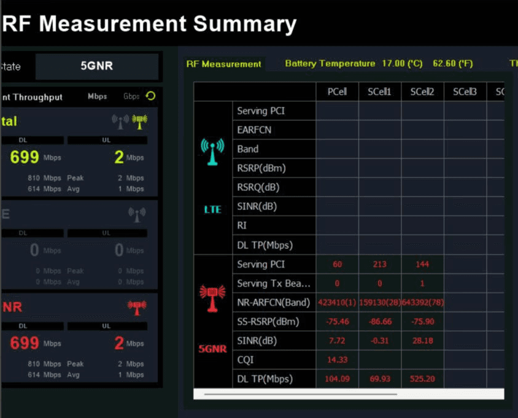Click SCell1 NR-ARFCN value 159130(28)
This screenshot has width=518, height=418.
380,303
